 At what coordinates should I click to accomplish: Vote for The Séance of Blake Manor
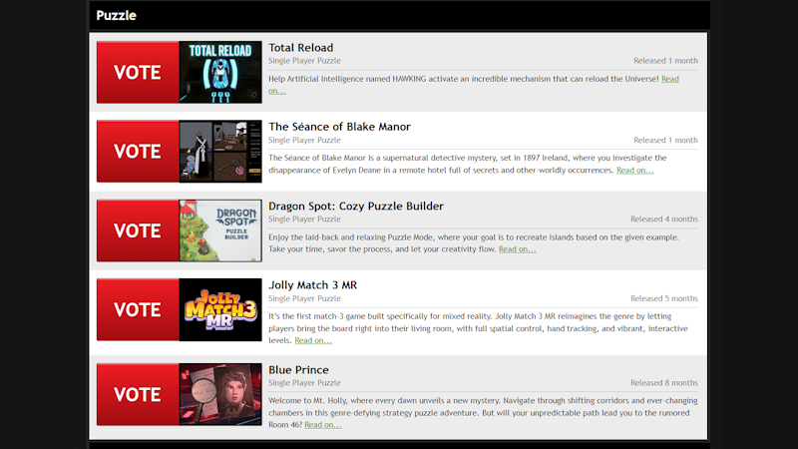(x=138, y=152)
